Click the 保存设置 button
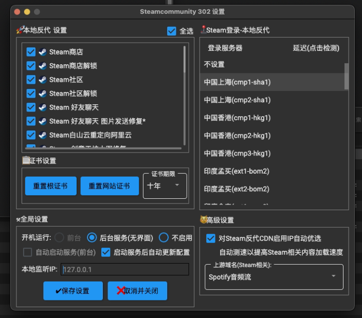 tap(73, 291)
